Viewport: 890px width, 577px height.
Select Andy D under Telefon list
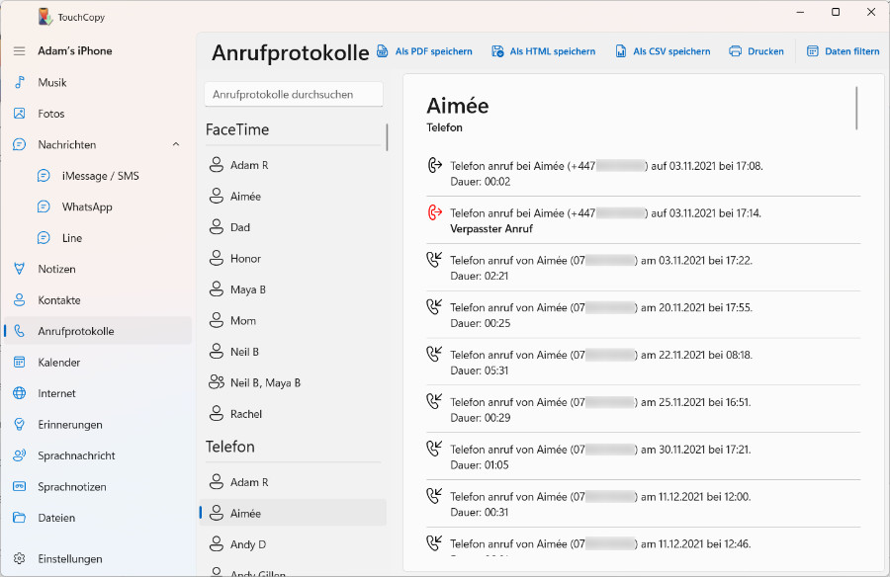pyautogui.click(x=248, y=544)
